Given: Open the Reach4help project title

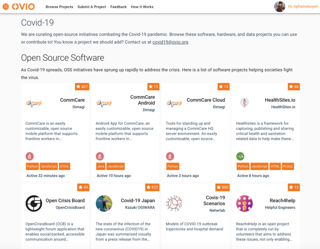Looking at the screenshot, I should click(282, 201).
